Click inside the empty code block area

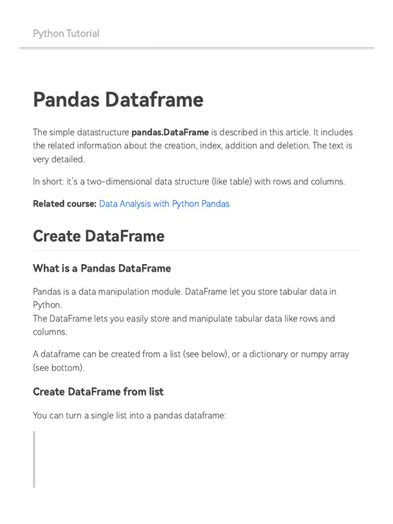[194, 459]
